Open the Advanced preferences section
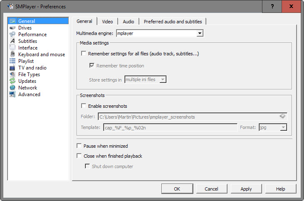This screenshot has height=201, width=304. pos(29,94)
